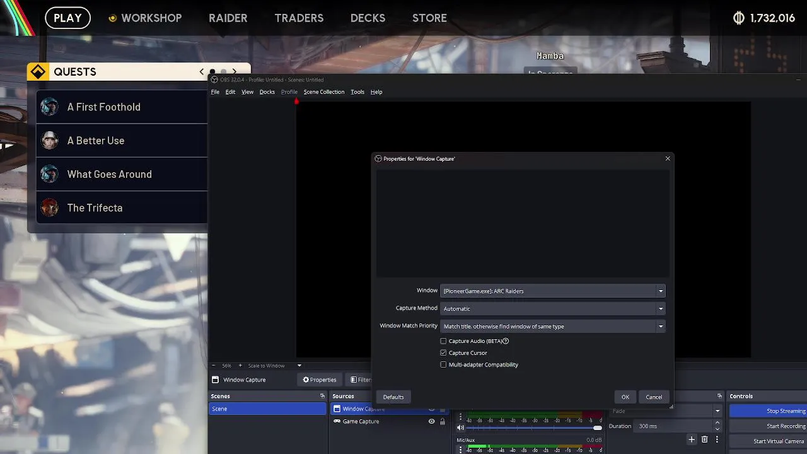Screen dimensions: 807x454
Task: Click the Window Capture source icon in toolbar
Action: click(216, 380)
